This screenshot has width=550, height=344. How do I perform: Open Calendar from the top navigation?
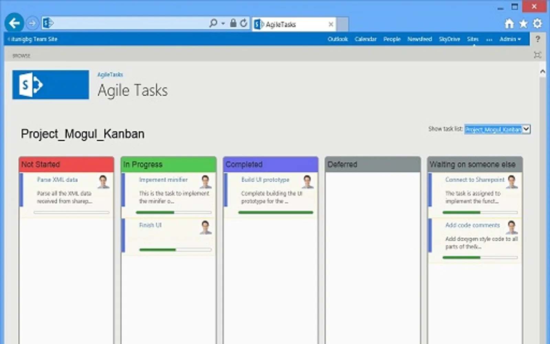click(365, 39)
